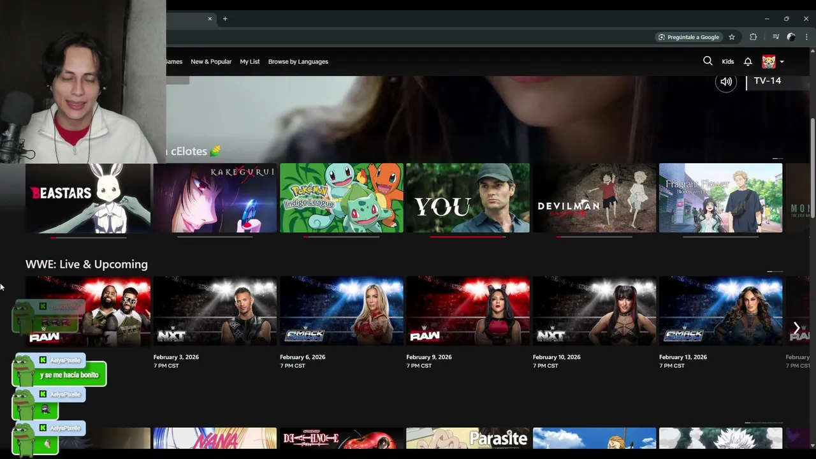Click the Pokémon watch progress bar
Image resolution: width=816 pixels, height=459 pixels.
(x=341, y=237)
